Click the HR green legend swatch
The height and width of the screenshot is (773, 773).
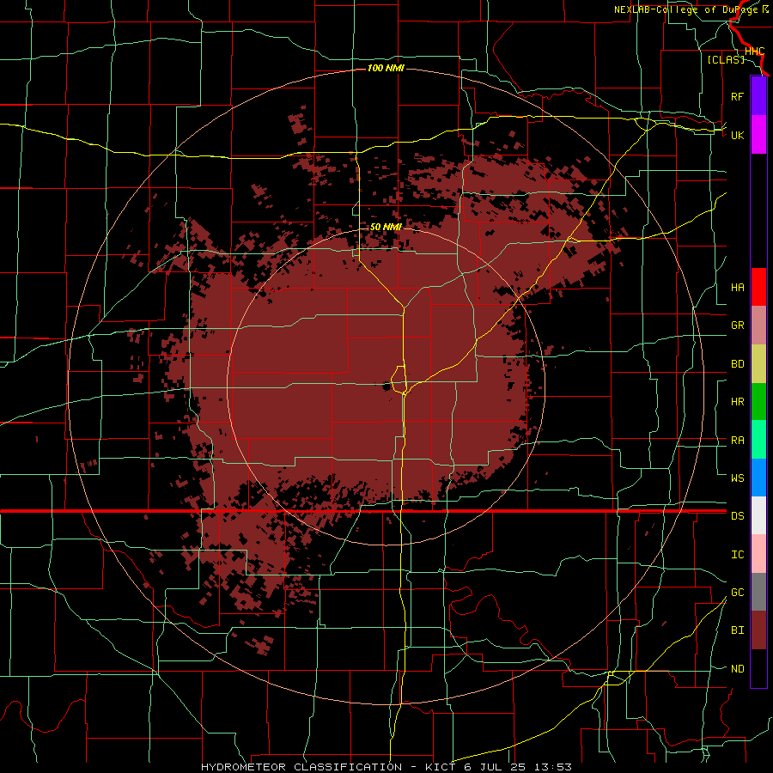pyautogui.click(x=758, y=401)
